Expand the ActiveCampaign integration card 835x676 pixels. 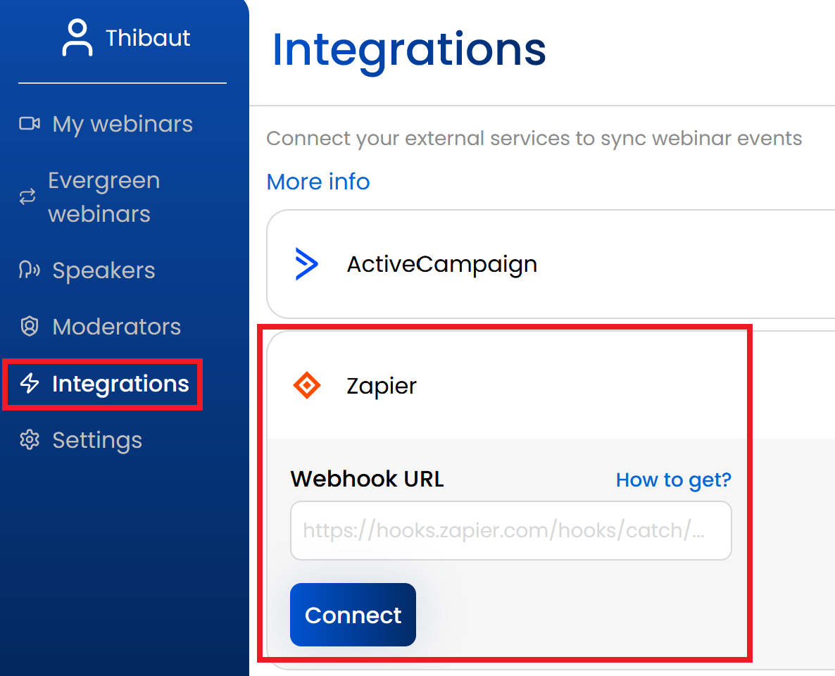pyautogui.click(x=551, y=264)
